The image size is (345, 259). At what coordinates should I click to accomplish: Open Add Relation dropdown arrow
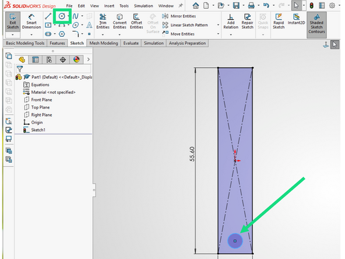pyautogui.click(x=231, y=34)
